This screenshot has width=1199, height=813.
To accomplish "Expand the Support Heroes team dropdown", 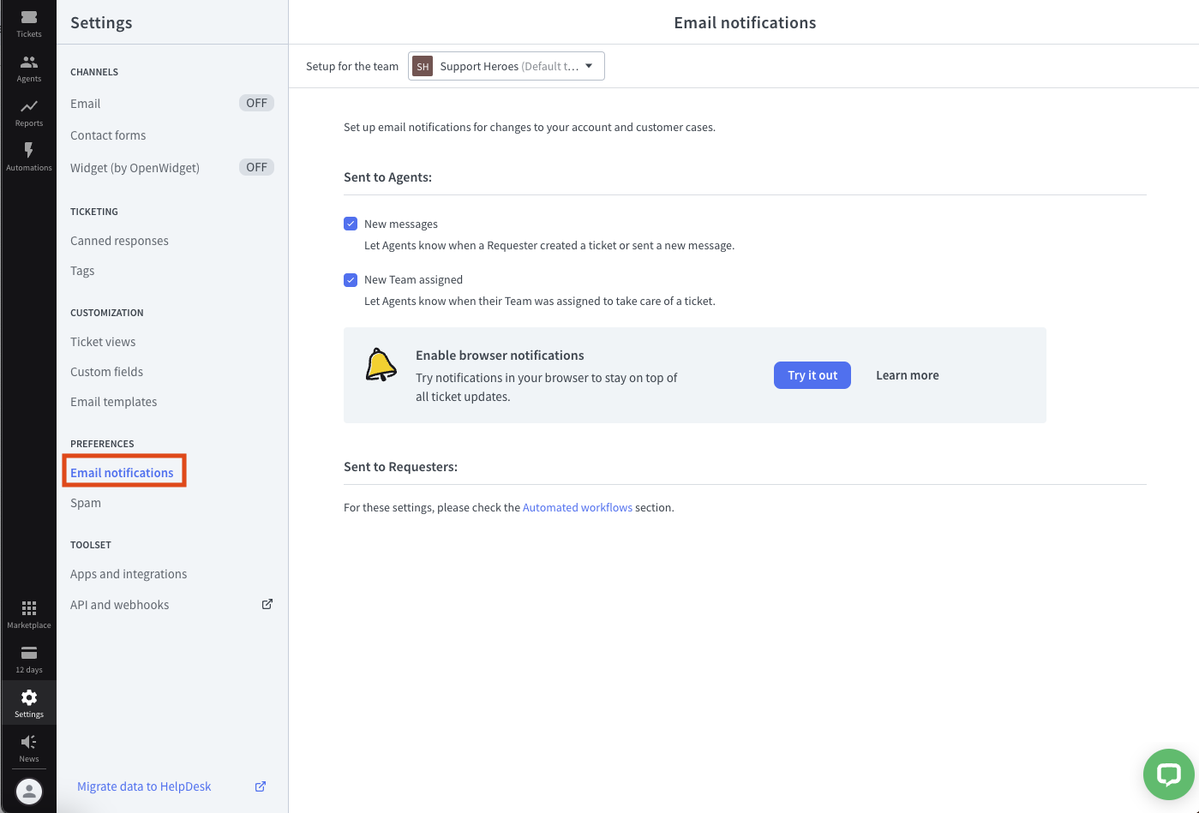I will 507,66.
